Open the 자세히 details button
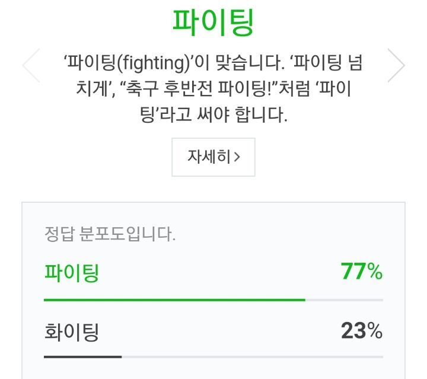 tap(213, 157)
